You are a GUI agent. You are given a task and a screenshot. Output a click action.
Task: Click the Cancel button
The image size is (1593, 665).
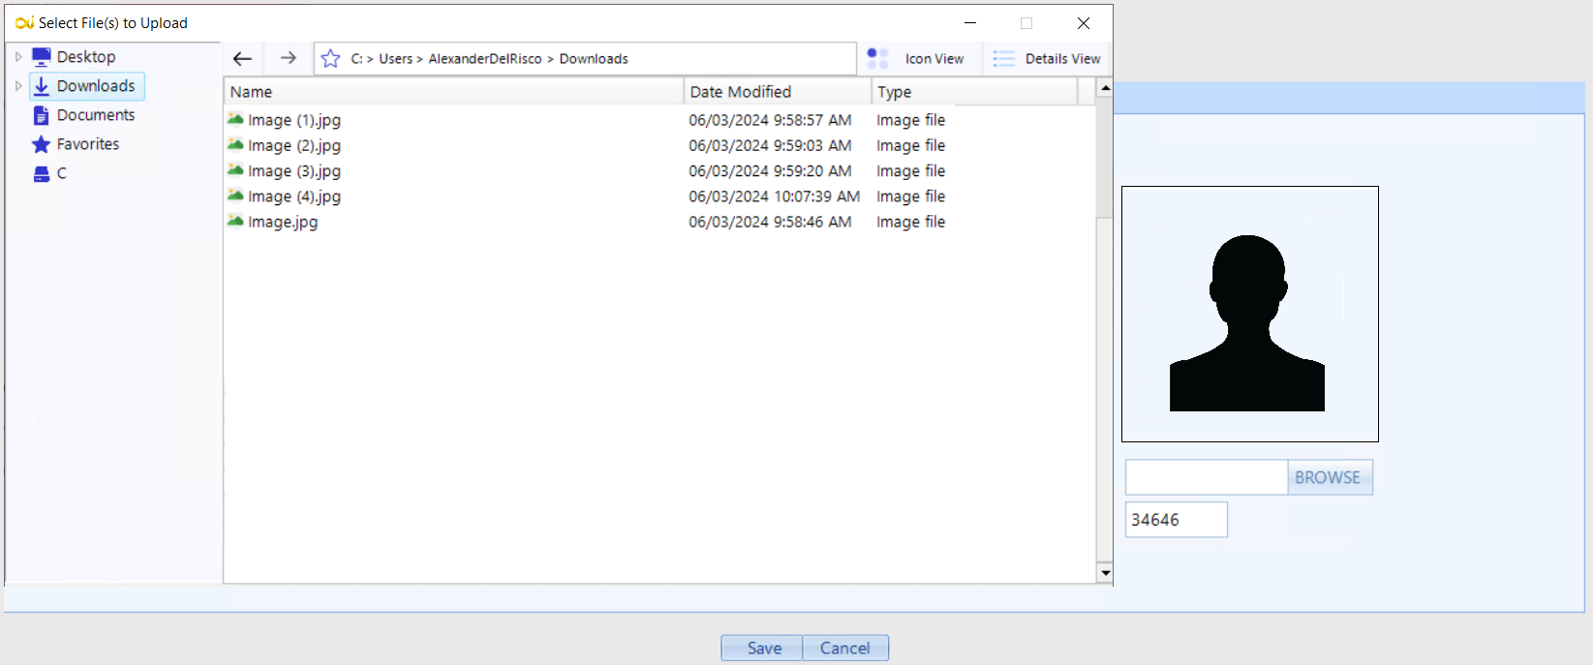(844, 649)
